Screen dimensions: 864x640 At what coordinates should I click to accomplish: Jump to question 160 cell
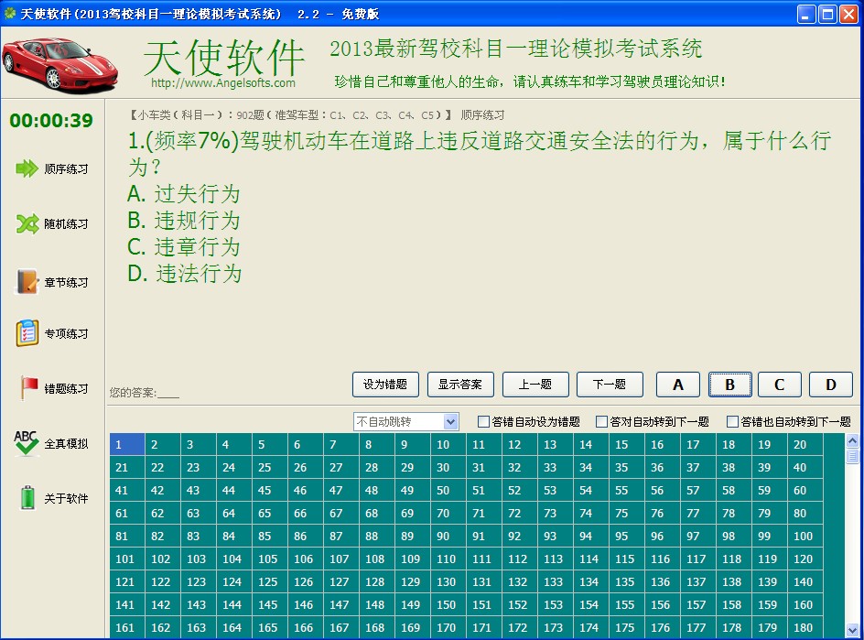(805, 604)
